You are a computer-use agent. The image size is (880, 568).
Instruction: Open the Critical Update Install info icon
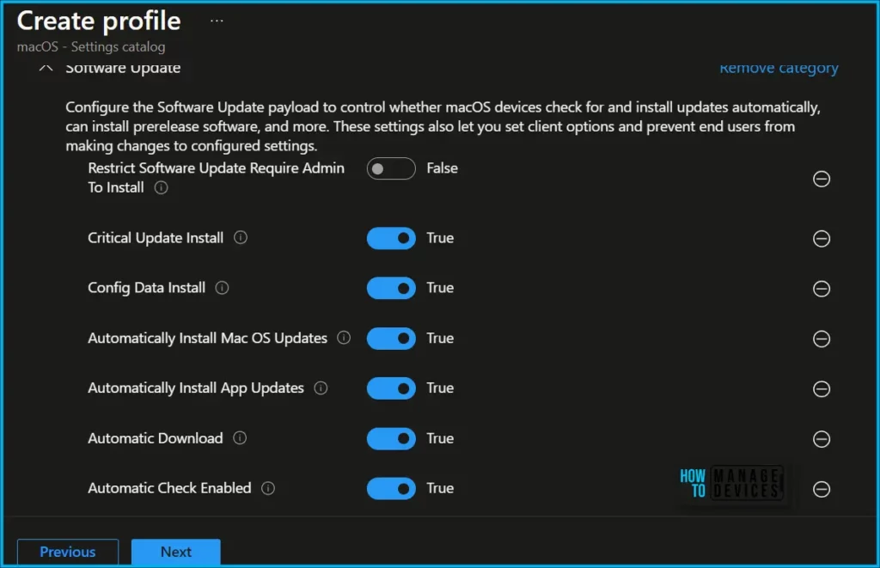click(241, 237)
